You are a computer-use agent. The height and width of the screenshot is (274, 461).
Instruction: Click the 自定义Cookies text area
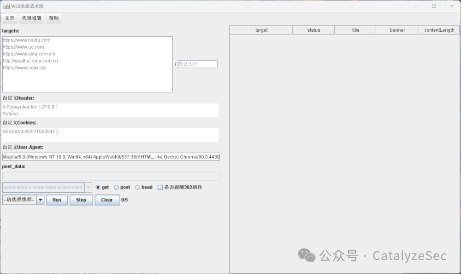click(110, 135)
